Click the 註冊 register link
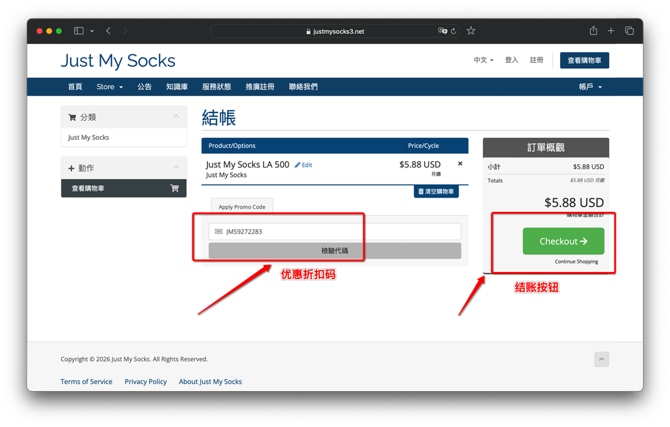The height and width of the screenshot is (427, 670). (537, 60)
